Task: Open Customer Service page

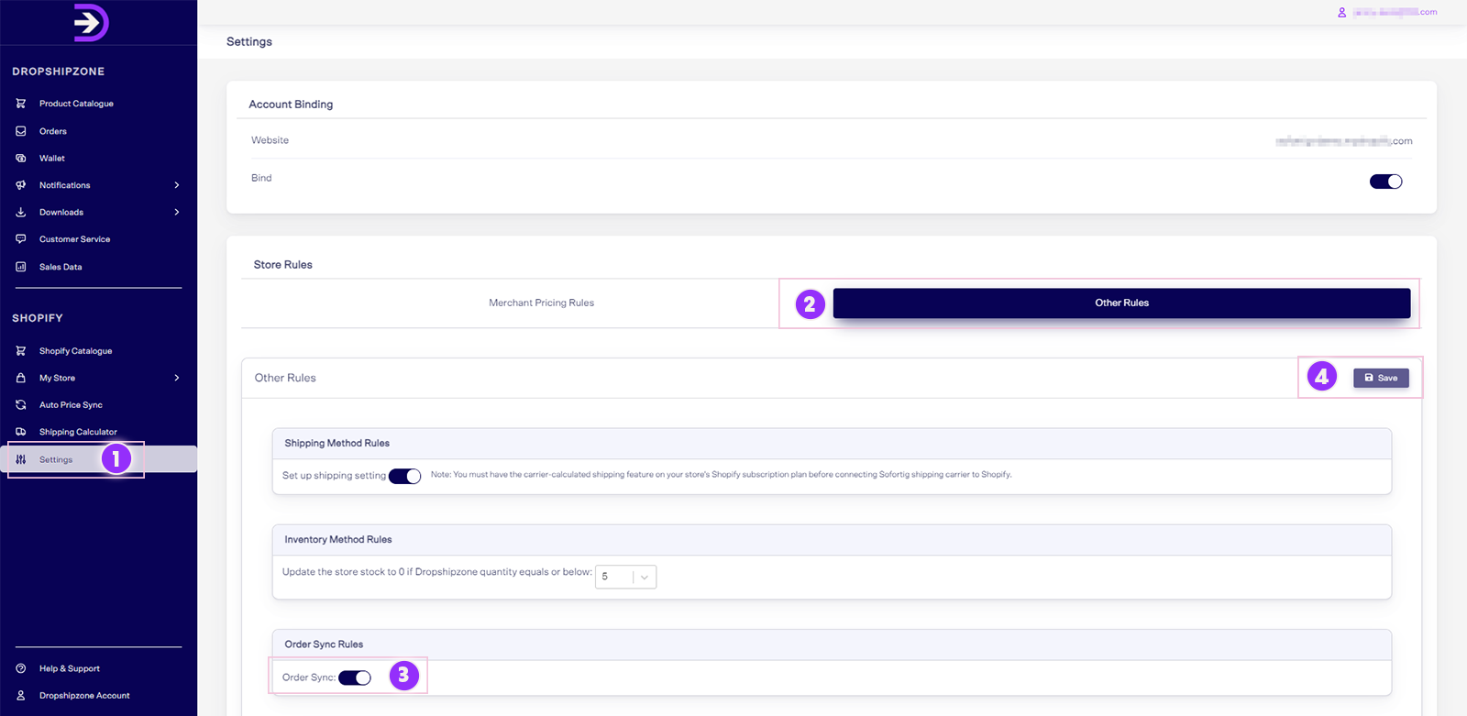Action: 74,239
